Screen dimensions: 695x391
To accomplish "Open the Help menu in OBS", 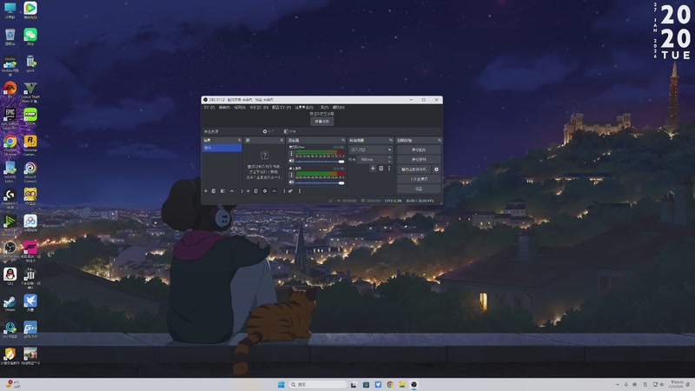I will [338, 107].
